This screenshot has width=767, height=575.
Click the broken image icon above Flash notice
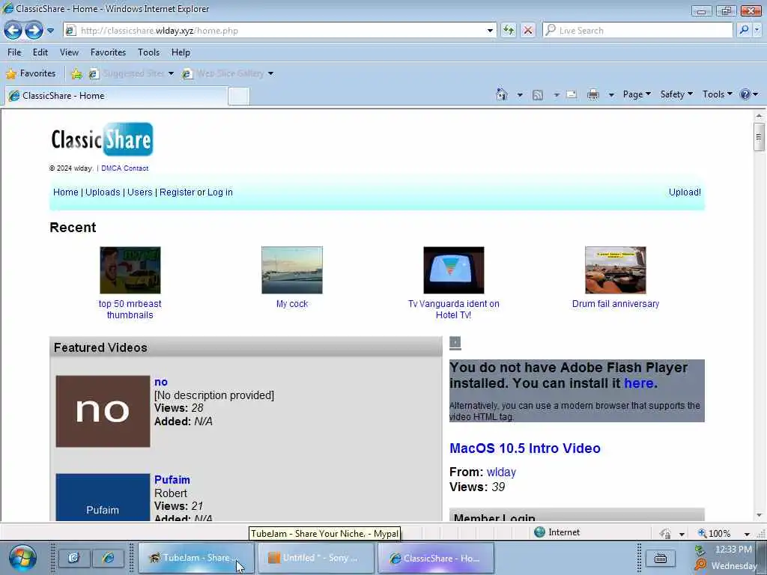point(455,342)
